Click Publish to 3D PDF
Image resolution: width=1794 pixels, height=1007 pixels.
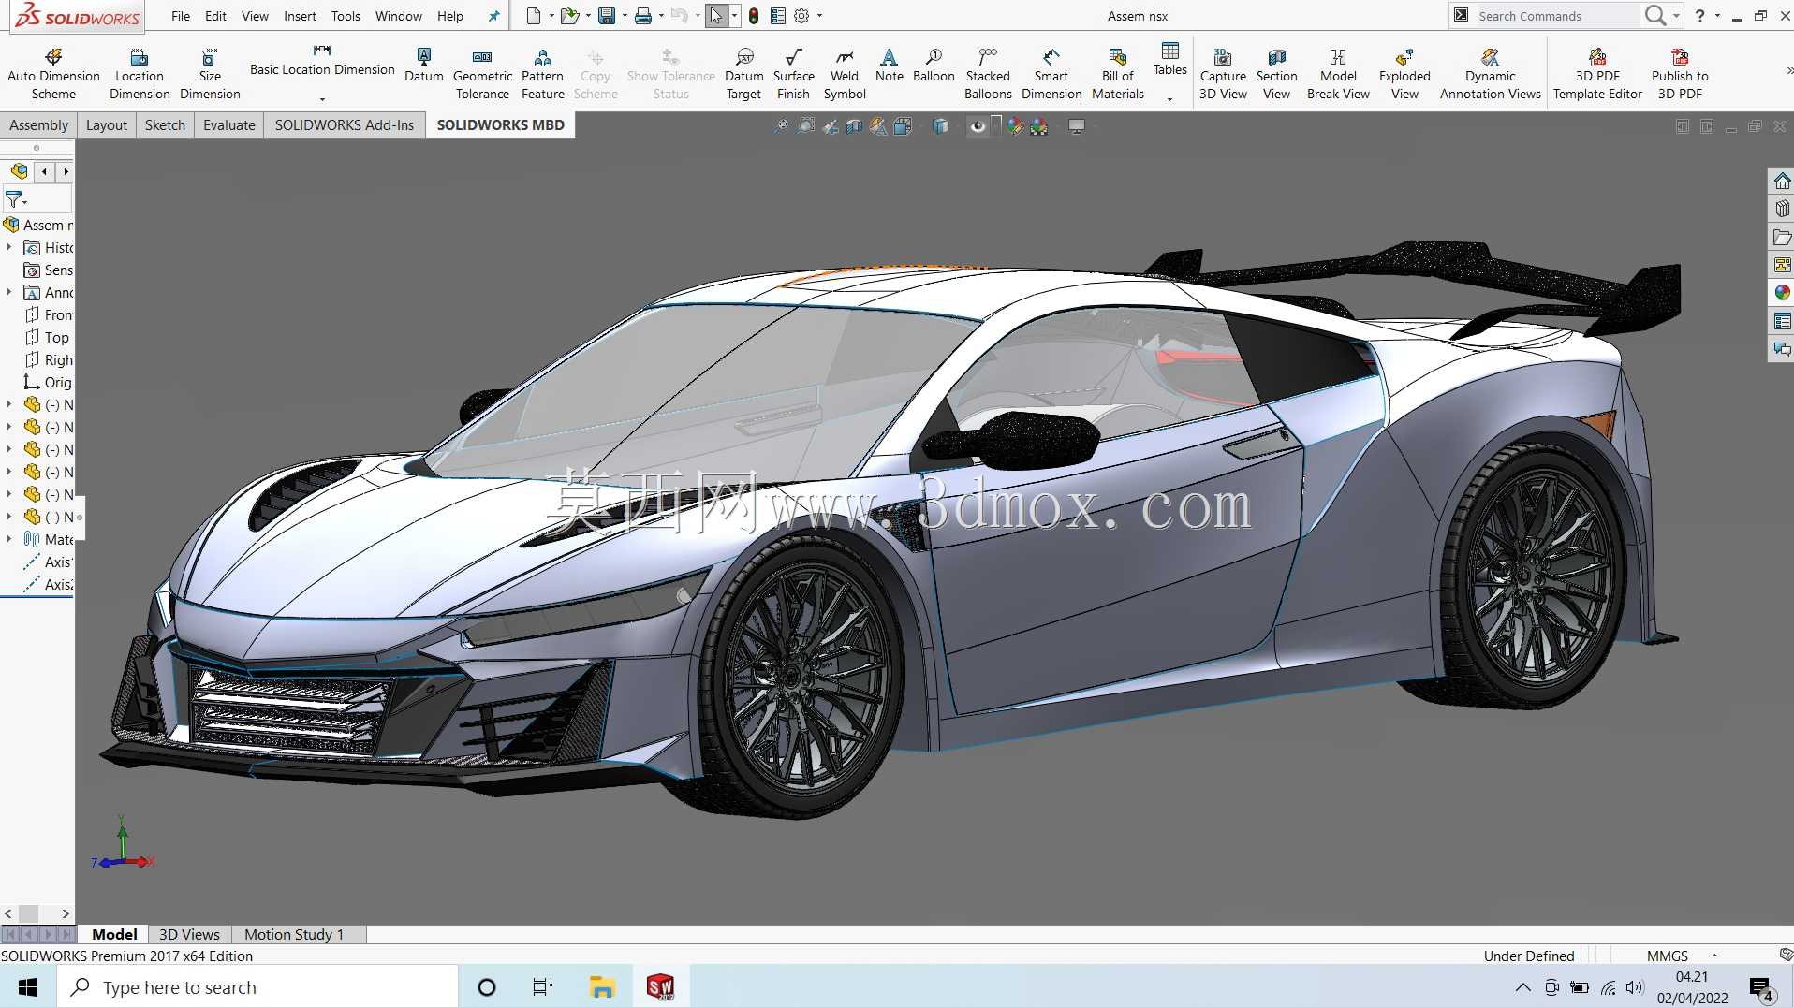pyautogui.click(x=1680, y=74)
